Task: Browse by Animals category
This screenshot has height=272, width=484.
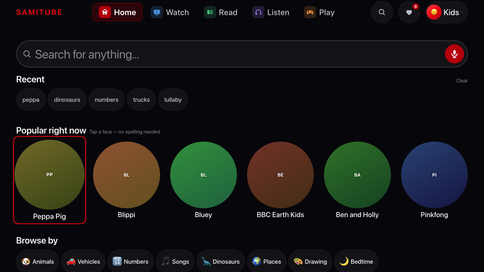Action: click(x=38, y=261)
